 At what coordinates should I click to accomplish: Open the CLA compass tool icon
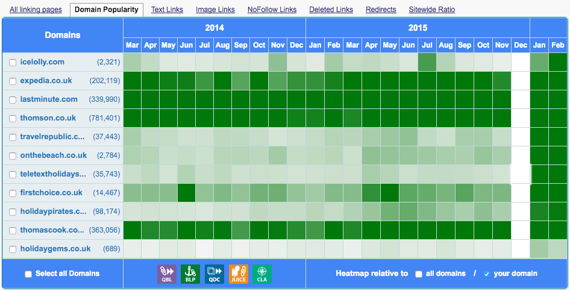pyautogui.click(x=262, y=274)
